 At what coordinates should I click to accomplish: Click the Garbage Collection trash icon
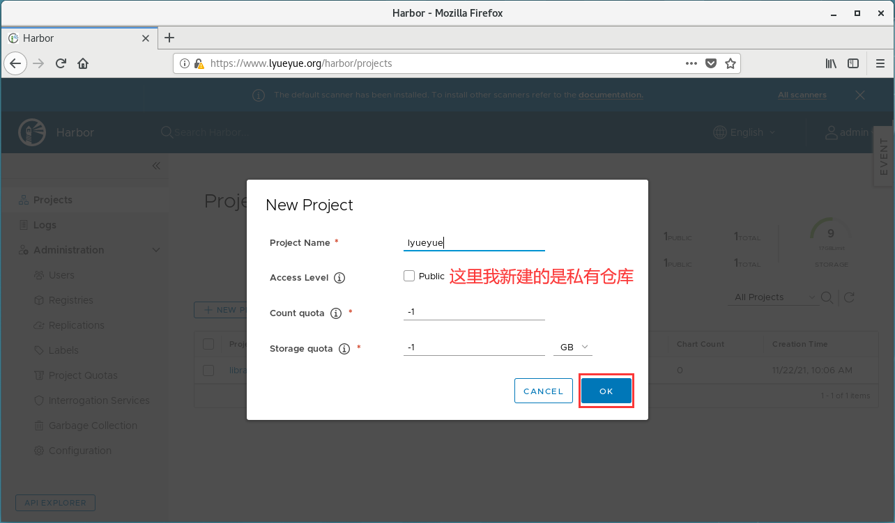point(39,426)
